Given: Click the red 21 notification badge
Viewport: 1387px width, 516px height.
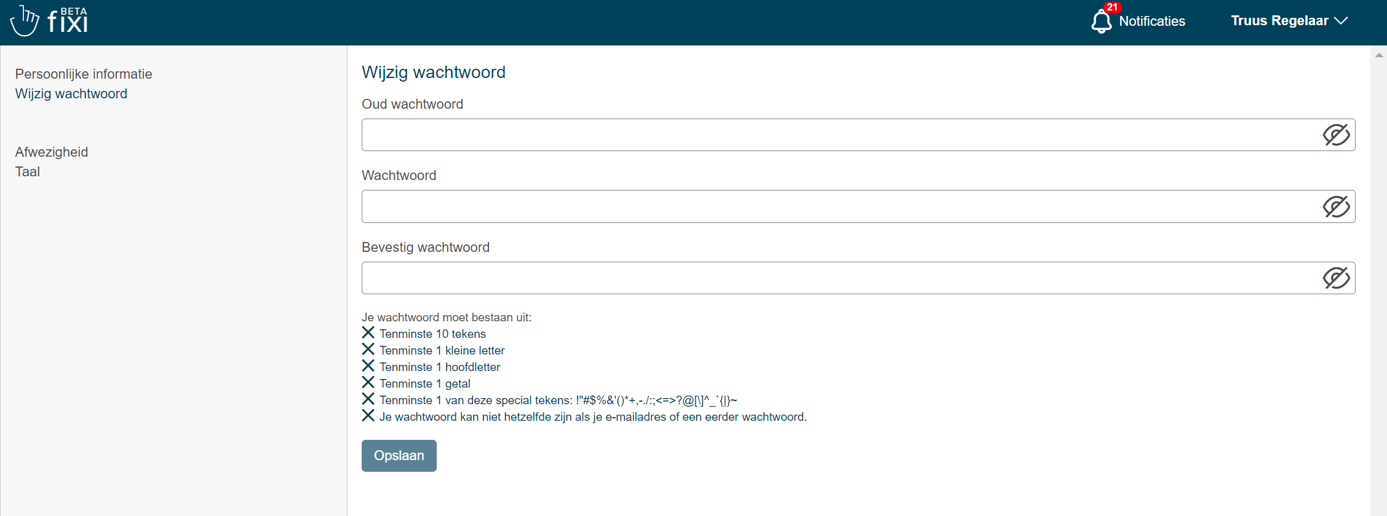Looking at the screenshot, I should pyautogui.click(x=1112, y=7).
